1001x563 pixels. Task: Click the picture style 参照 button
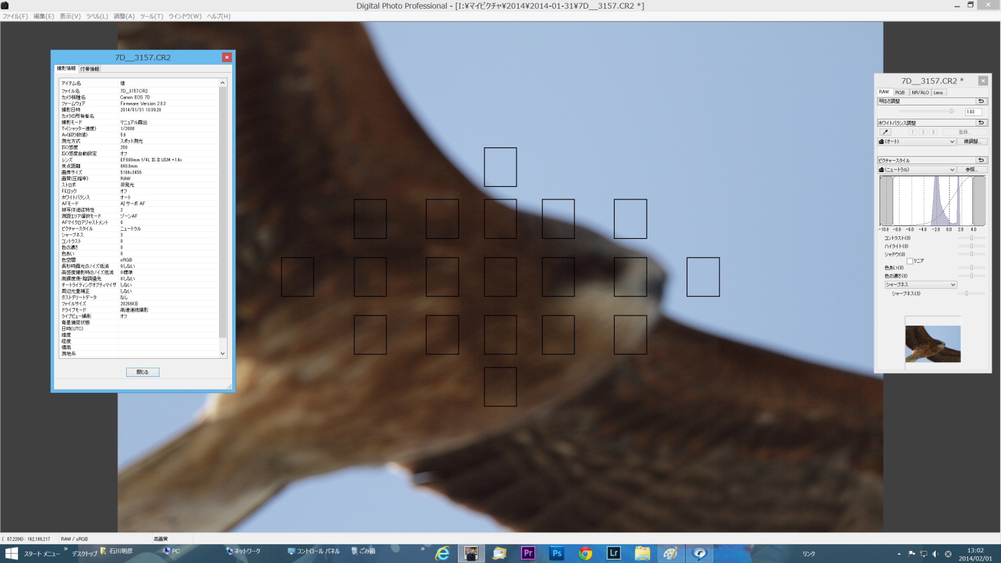point(972,169)
